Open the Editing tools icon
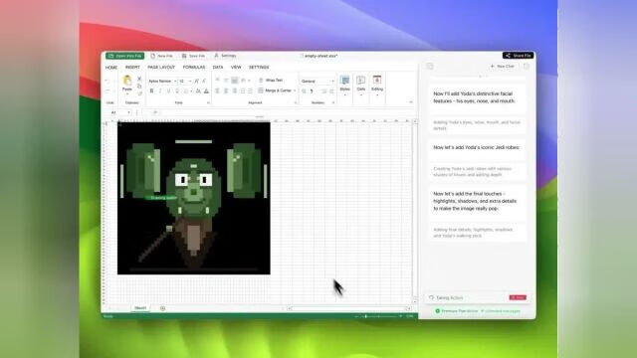 (x=377, y=81)
